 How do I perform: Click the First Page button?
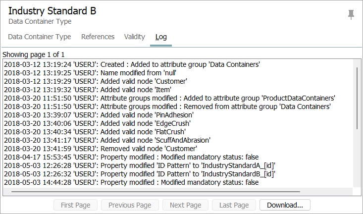75,205
